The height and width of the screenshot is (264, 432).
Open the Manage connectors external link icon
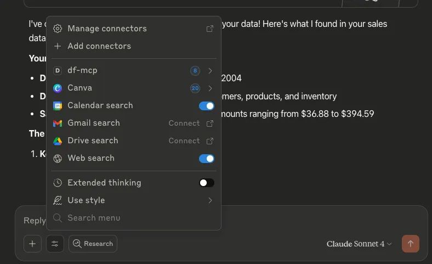point(210,29)
